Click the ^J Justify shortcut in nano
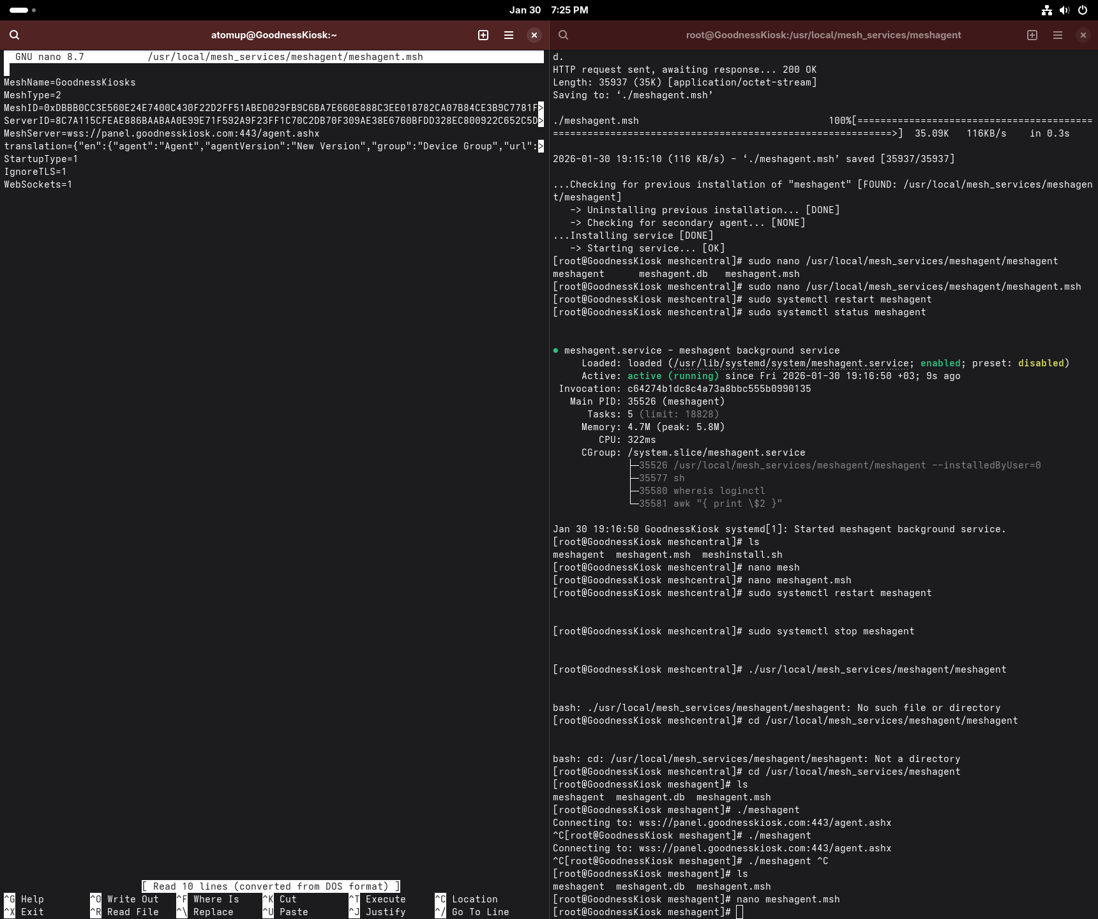 [x=377, y=912]
